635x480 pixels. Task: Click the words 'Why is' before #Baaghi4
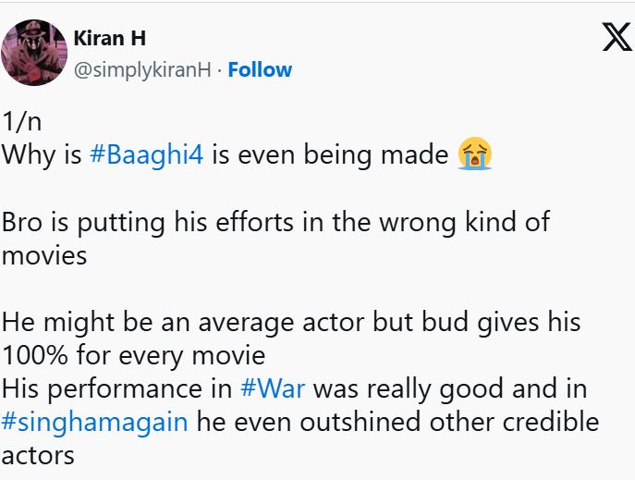43,154
